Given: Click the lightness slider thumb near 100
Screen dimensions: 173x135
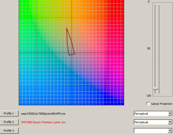Looking at the screenshot, I should click(x=156, y=89).
